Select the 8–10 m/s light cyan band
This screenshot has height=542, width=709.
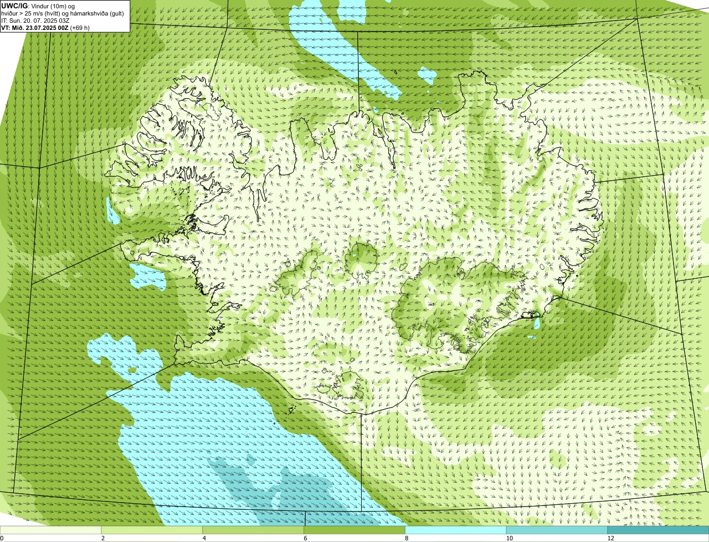(x=456, y=530)
